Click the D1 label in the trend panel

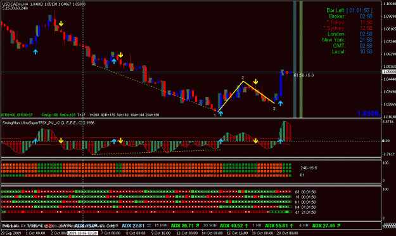302,175
